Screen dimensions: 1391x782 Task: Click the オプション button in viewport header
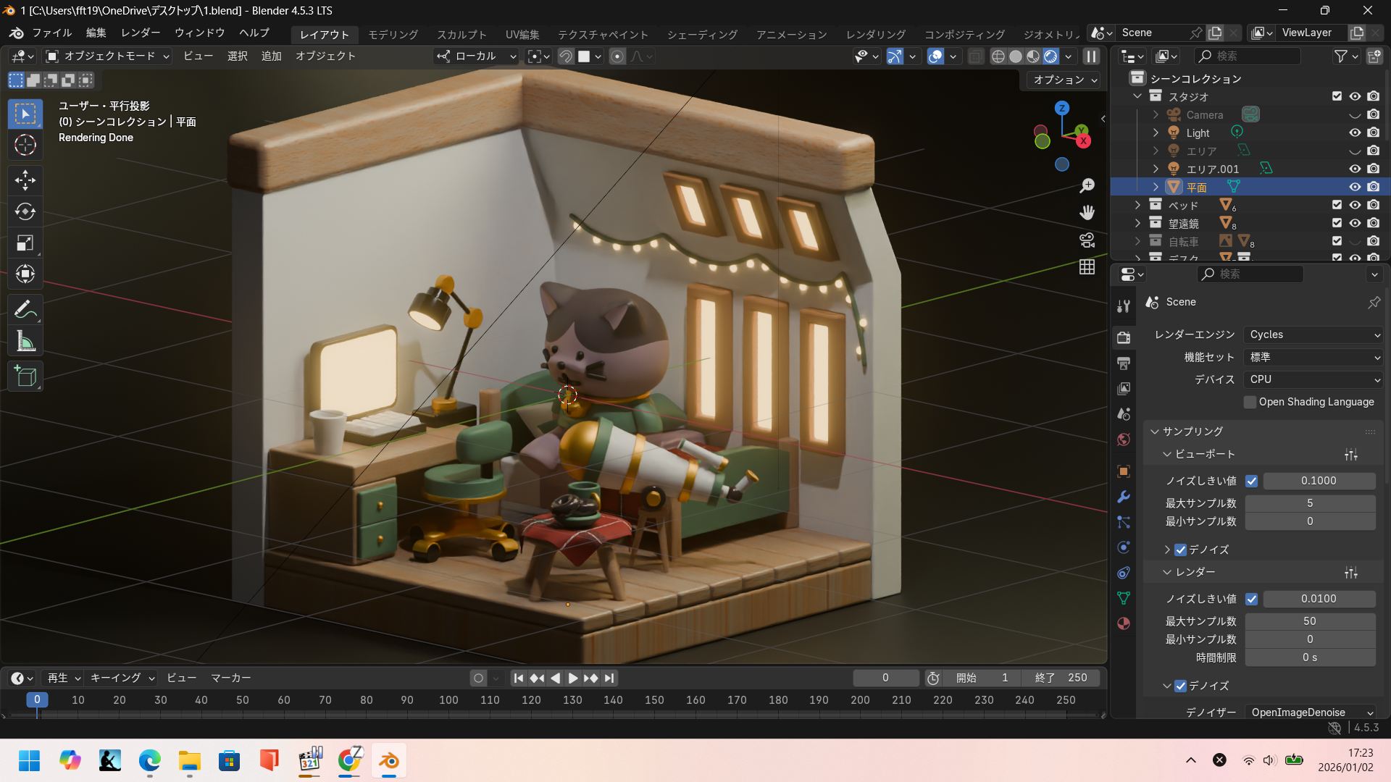click(1064, 80)
